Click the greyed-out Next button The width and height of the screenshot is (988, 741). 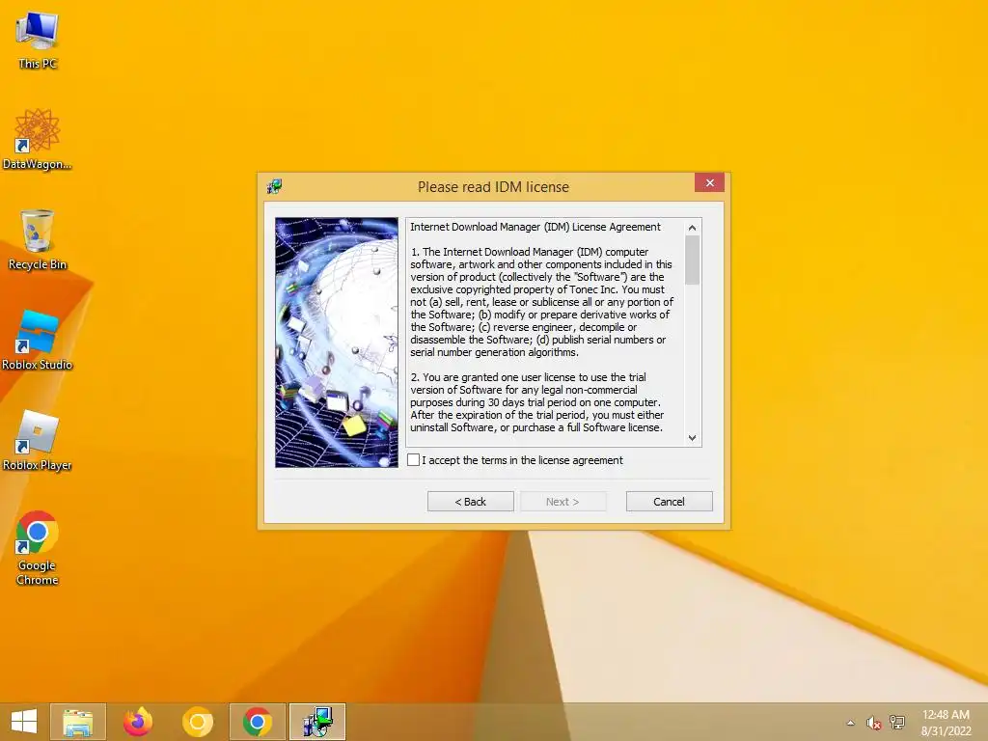click(563, 502)
